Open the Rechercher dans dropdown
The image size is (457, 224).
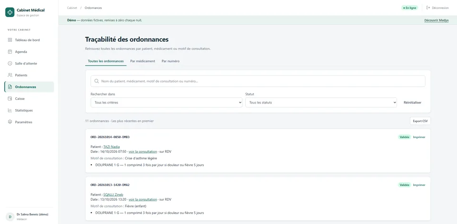pyautogui.click(x=167, y=103)
